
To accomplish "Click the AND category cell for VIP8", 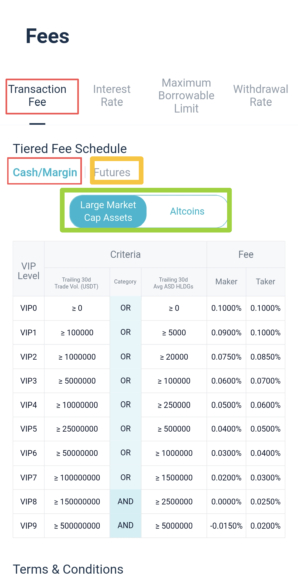I will (126, 501).
